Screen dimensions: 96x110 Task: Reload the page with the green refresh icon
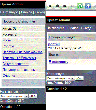point(80,6)
